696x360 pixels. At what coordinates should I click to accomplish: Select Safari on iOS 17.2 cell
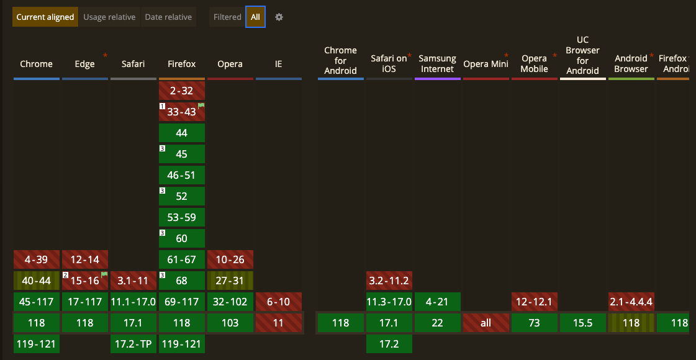click(389, 344)
